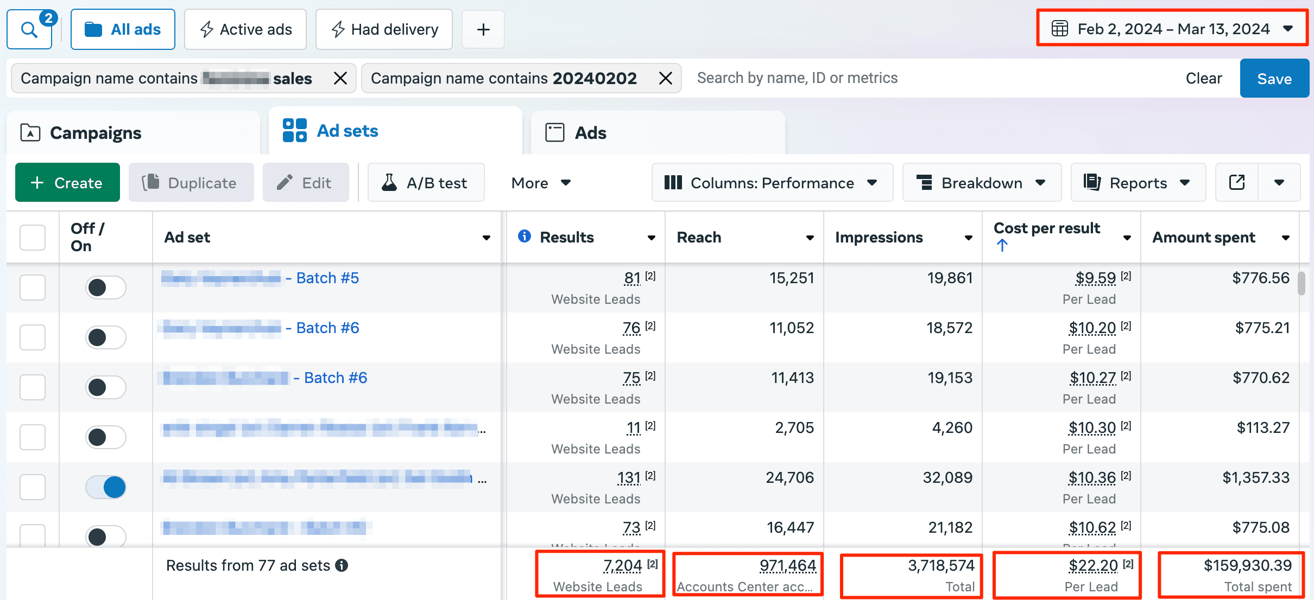Switch to the Campaigns tab
Image resolution: width=1314 pixels, height=600 pixels.
[x=133, y=133]
